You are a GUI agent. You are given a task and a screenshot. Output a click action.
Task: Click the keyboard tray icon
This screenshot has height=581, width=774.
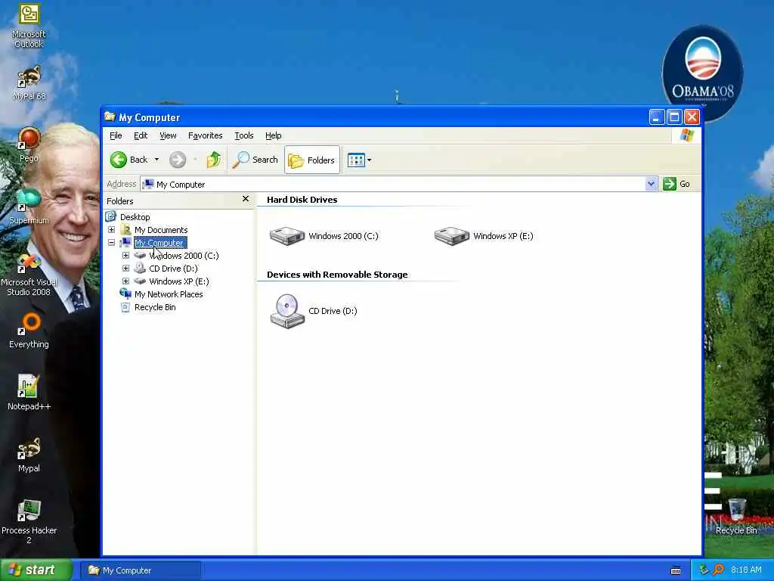tap(676, 570)
